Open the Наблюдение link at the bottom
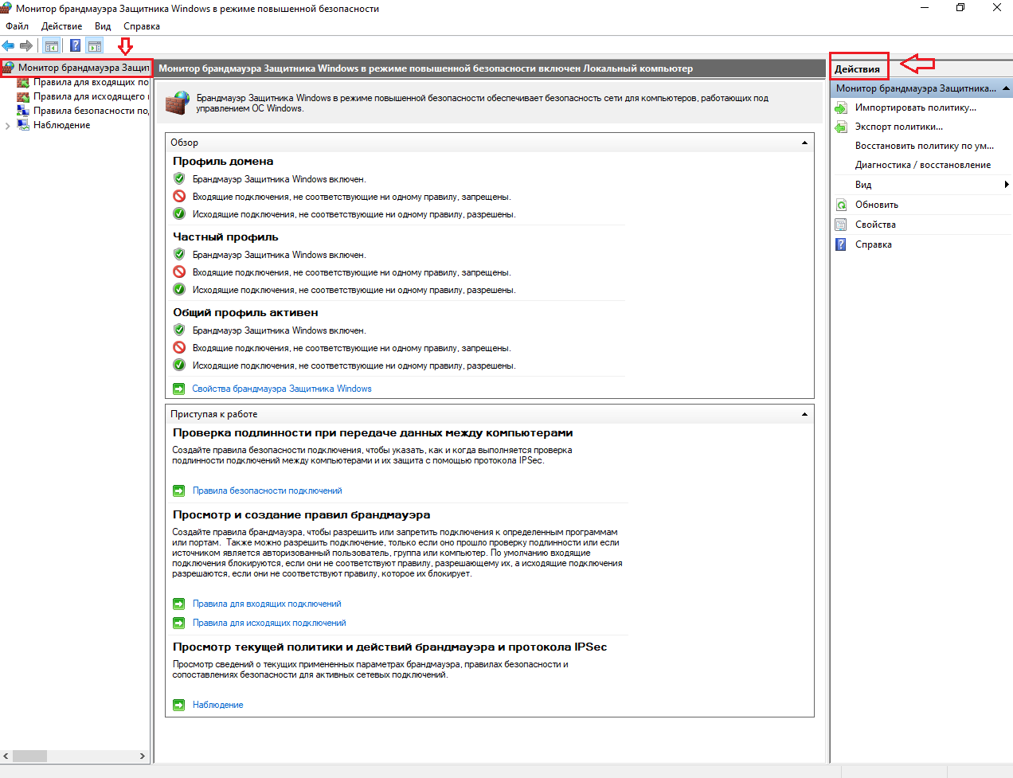Screen dimensions: 1013x778 coord(218,705)
